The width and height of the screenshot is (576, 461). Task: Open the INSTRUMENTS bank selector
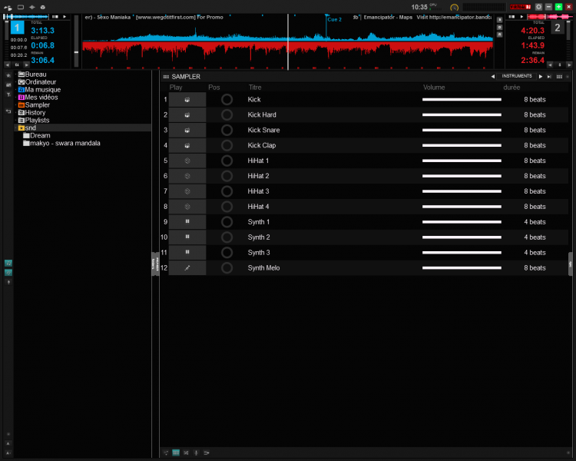(x=517, y=76)
